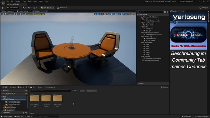The image size is (210, 118).
Task: Click the skip frame play icon beside the green play button
Action: [x=45, y=8]
